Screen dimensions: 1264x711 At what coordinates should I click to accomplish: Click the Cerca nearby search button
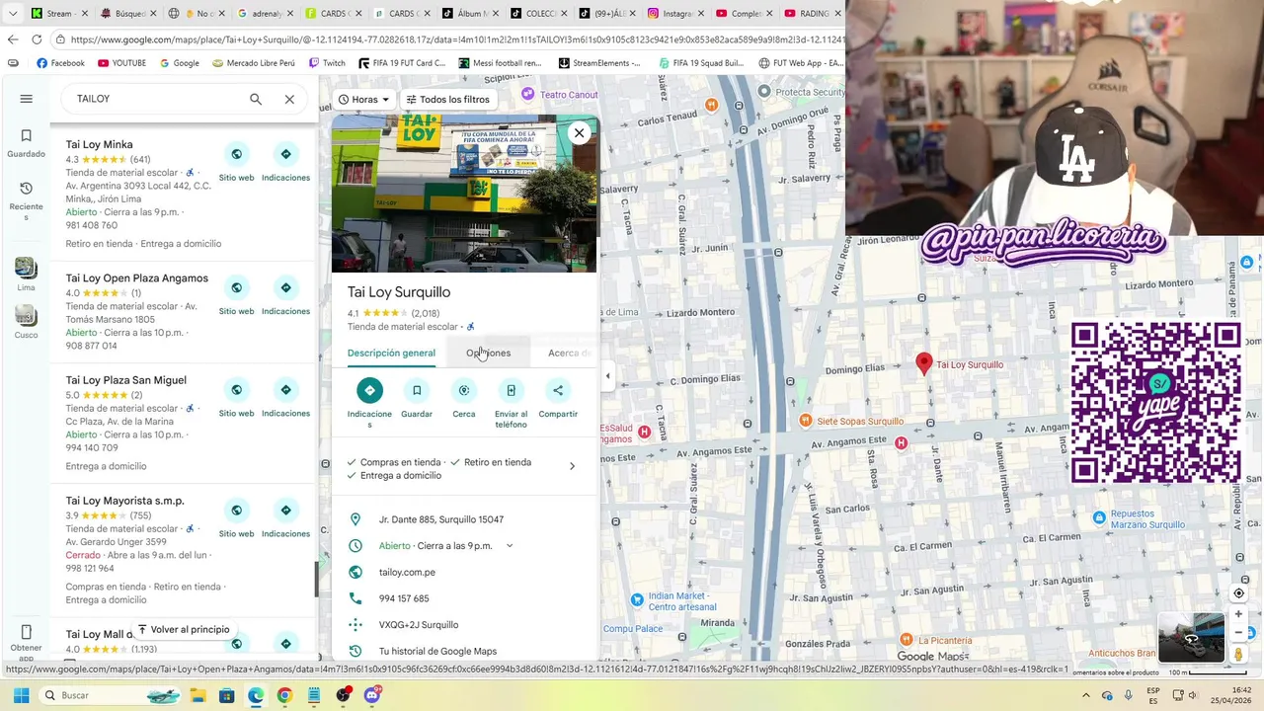point(464,399)
